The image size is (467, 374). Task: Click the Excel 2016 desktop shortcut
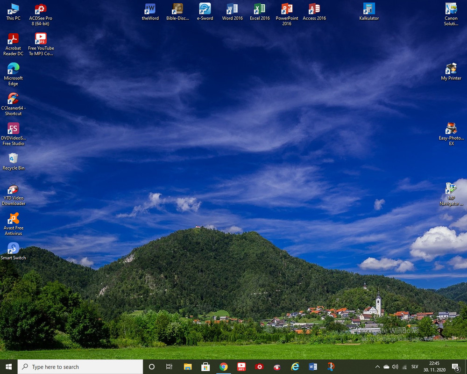[x=260, y=12]
